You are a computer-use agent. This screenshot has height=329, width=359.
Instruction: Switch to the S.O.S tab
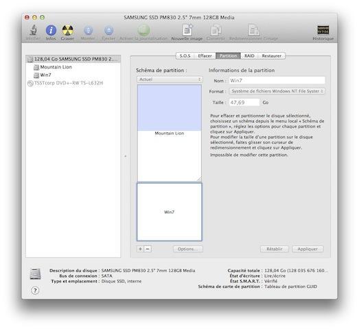click(x=185, y=56)
